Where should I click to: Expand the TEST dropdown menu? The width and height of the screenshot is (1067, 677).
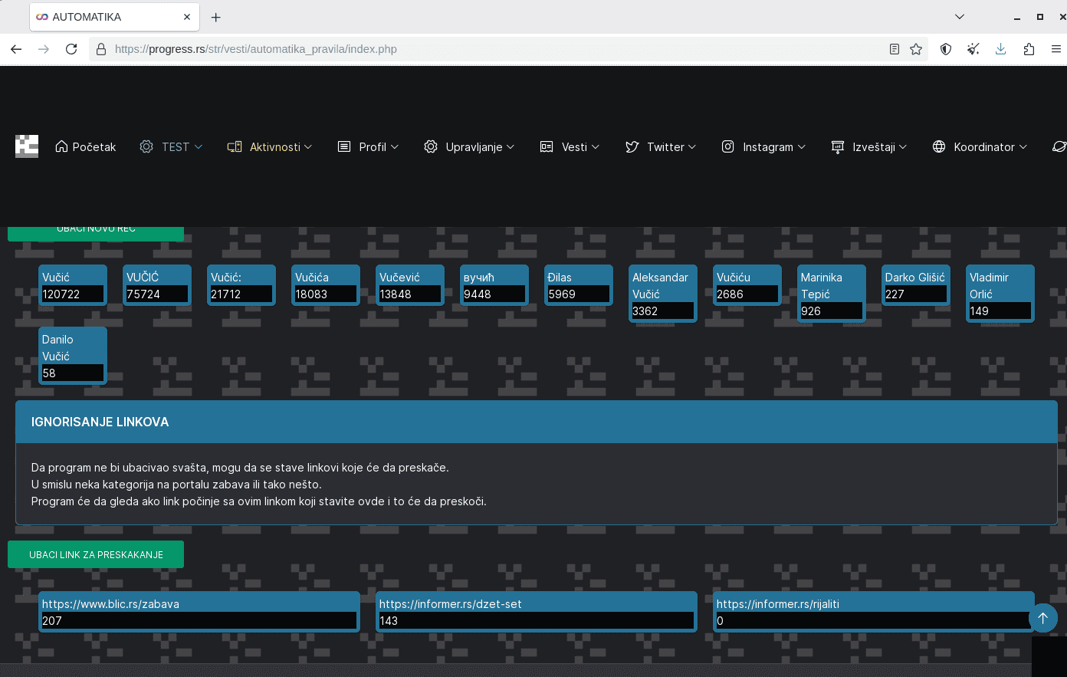[x=172, y=146]
